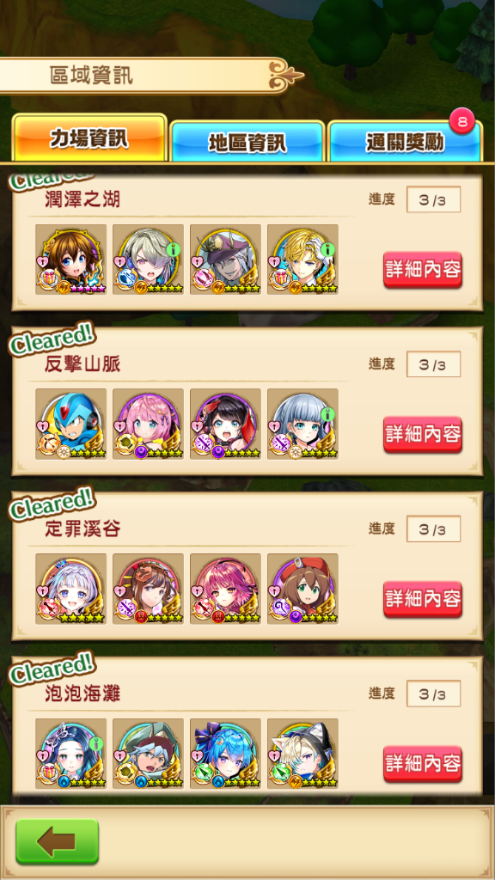The height and width of the screenshot is (880, 495).
Task: Select the brown-haired girl with halo icon
Action: click(x=70, y=260)
